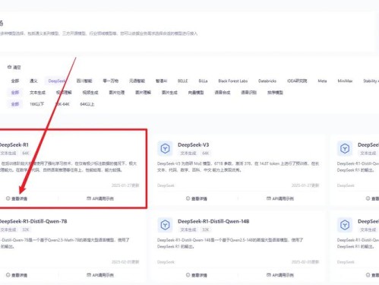Filter by 智谱AI provider
Screen dimensions: 379x285
(x=161, y=81)
